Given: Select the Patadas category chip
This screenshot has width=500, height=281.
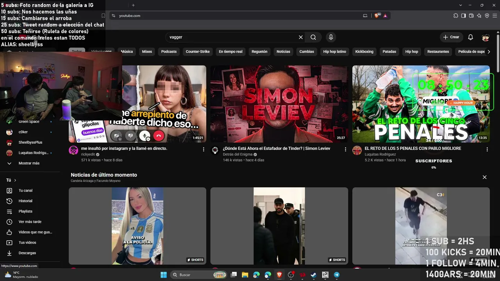Looking at the screenshot, I should (x=389, y=52).
